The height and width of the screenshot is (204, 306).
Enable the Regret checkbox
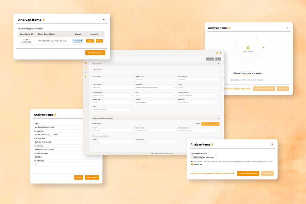(194, 123)
